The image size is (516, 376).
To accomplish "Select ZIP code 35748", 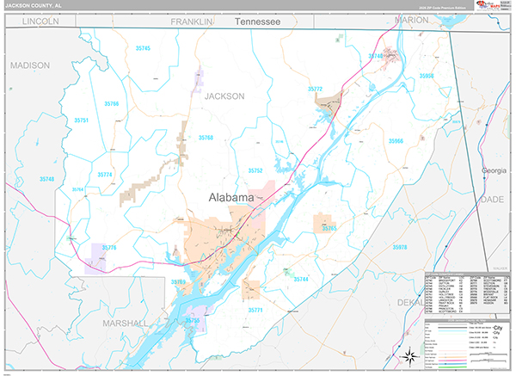I will (x=47, y=179).
